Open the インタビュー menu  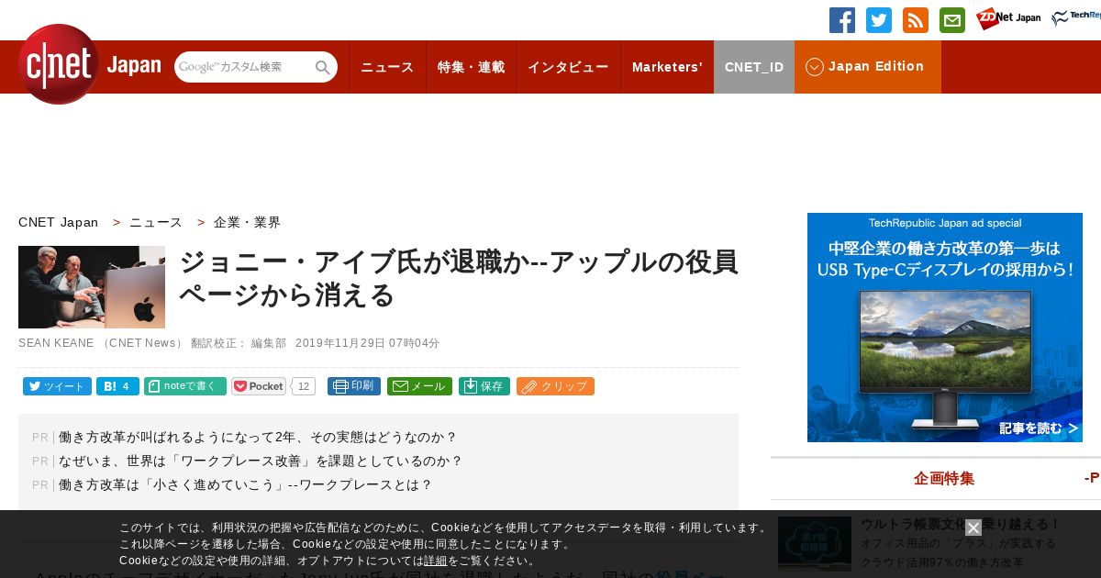pos(568,67)
